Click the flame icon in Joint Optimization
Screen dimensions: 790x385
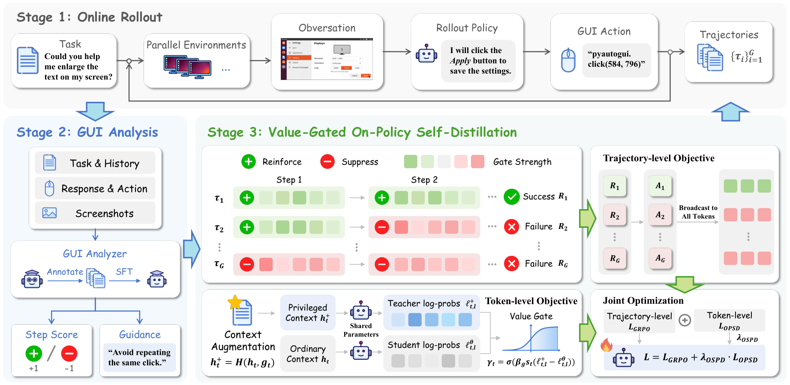(x=606, y=345)
